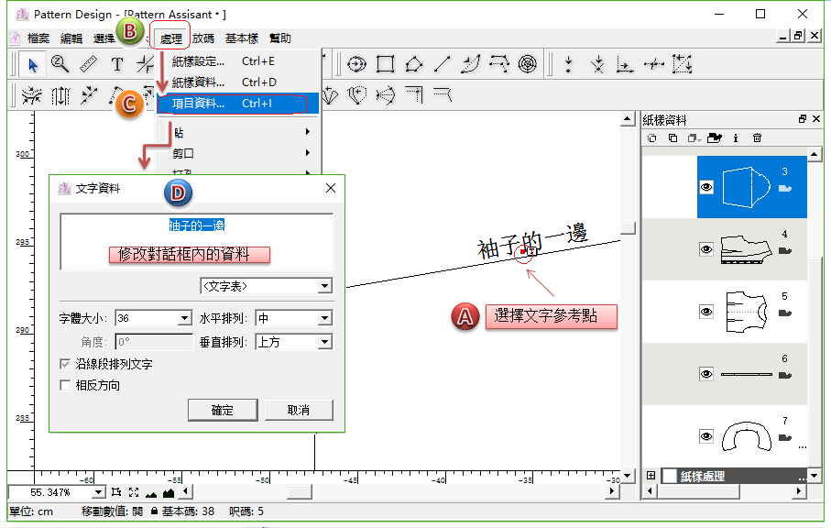Select the T text tool
This screenshot has height=528, width=831.
tap(117, 64)
